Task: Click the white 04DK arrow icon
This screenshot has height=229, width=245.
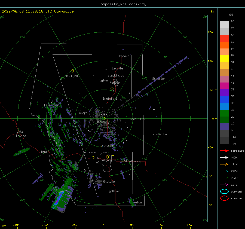Action: 224,158
